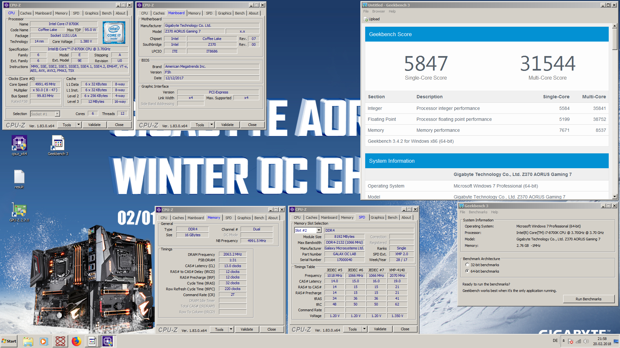This screenshot has width=620, height=348.
Task: Click the title icon of the small Geekbench 3 window
Action: (x=461, y=206)
